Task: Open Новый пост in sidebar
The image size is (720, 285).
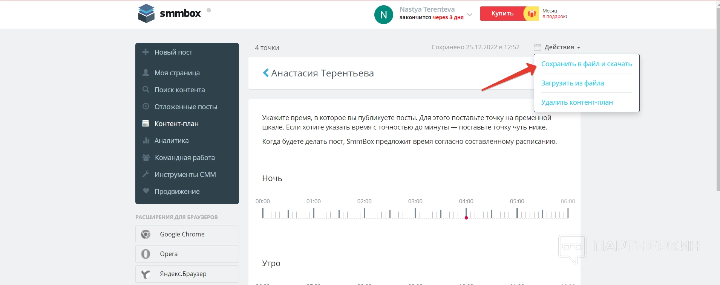Action: coord(187,52)
